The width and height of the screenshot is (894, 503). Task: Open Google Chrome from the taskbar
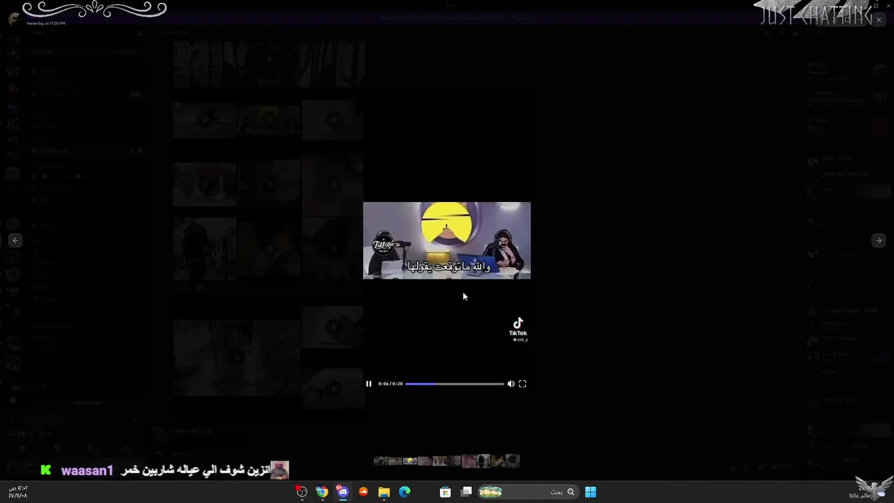[x=322, y=492]
